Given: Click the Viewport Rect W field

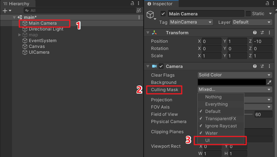Looking at the screenshot, I should (x=212, y=154).
